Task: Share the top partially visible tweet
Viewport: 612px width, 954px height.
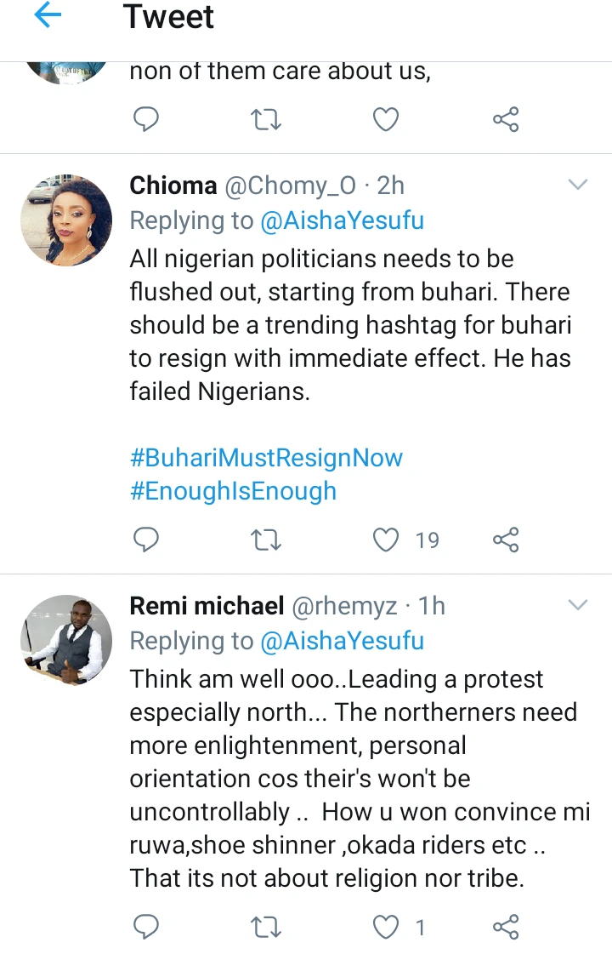Action: point(506,120)
